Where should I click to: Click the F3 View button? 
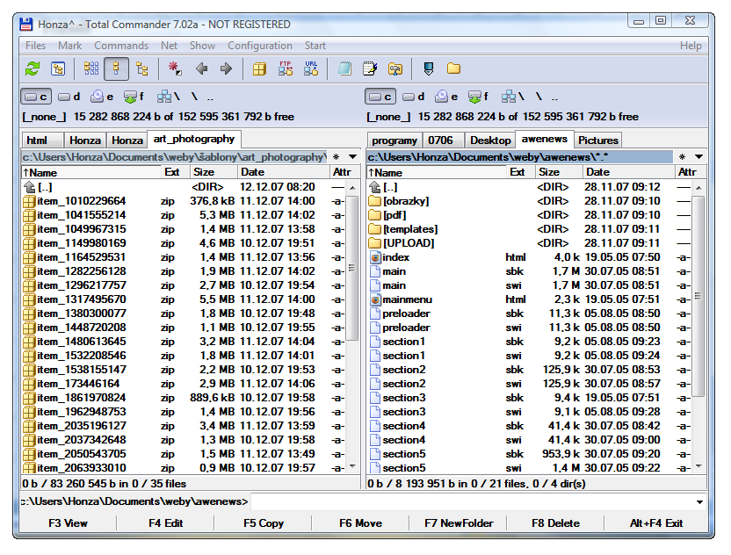(68, 523)
